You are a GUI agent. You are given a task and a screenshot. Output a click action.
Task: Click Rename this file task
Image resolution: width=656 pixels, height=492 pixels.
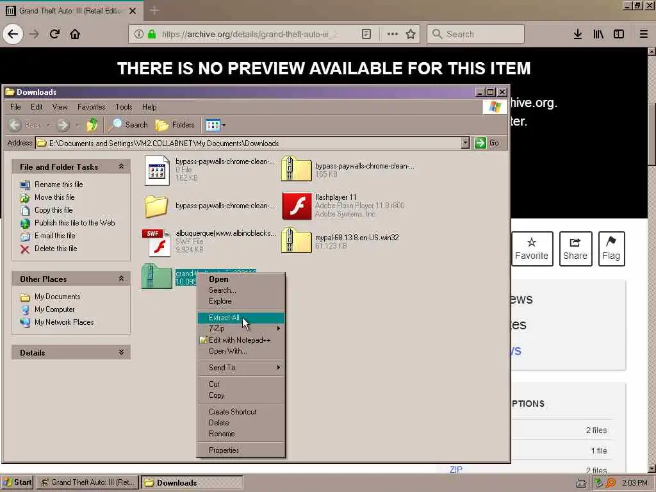pos(58,184)
